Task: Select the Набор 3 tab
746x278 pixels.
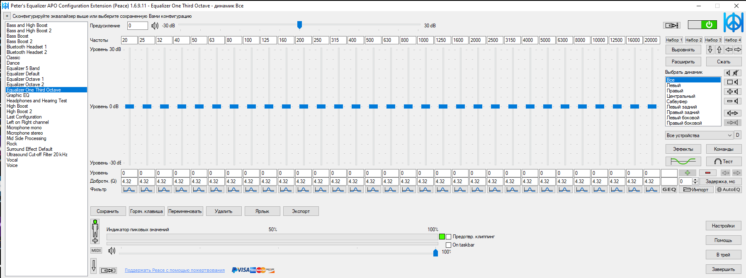Action: click(x=713, y=40)
